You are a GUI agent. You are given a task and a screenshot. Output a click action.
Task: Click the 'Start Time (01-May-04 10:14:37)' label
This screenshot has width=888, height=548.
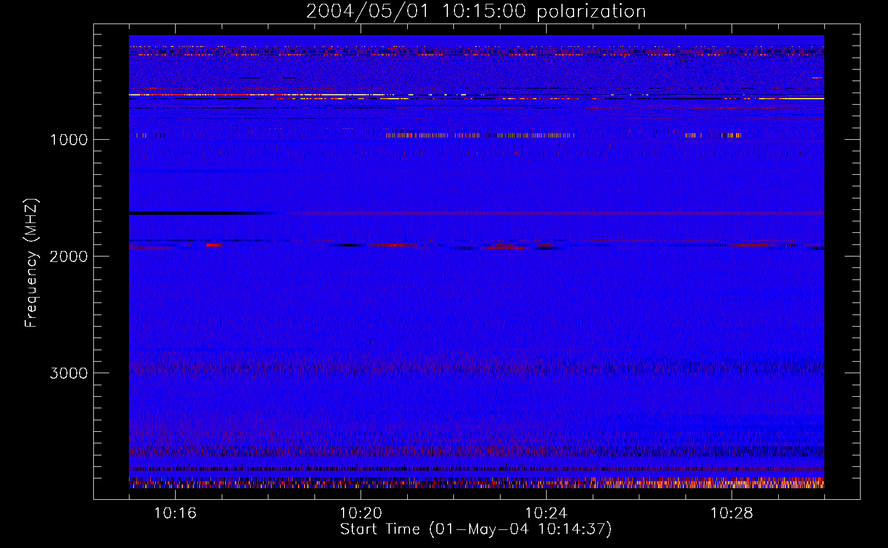tap(476, 529)
